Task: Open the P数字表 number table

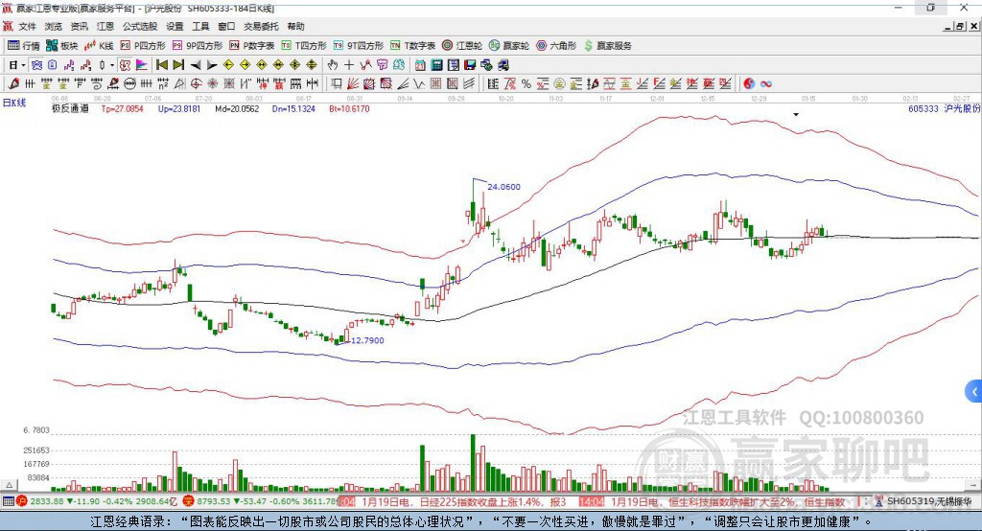Action: point(252,46)
